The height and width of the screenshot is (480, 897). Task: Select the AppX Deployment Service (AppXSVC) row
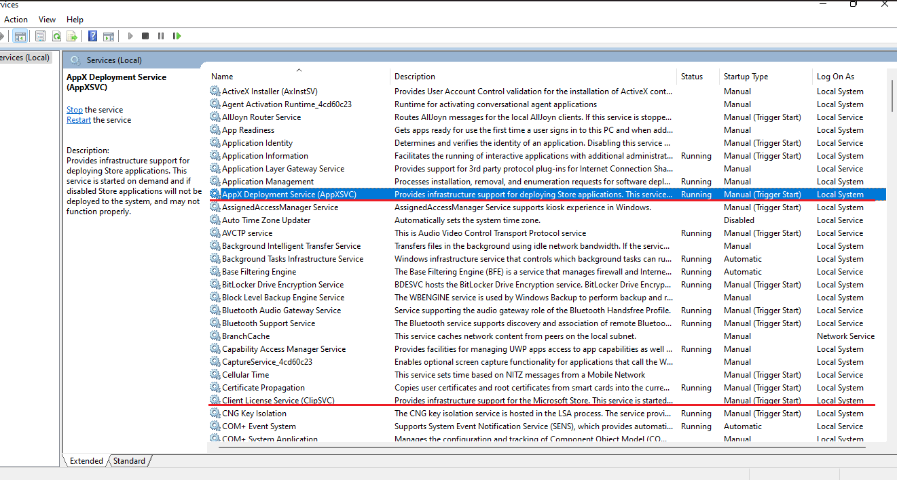click(547, 195)
